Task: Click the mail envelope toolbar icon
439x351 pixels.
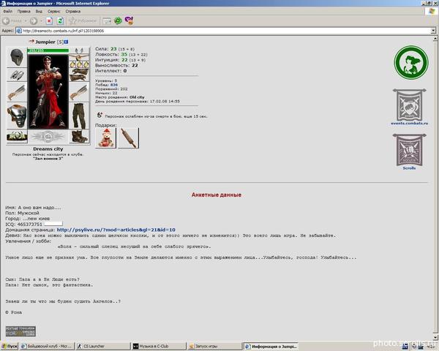Action: [107, 21]
